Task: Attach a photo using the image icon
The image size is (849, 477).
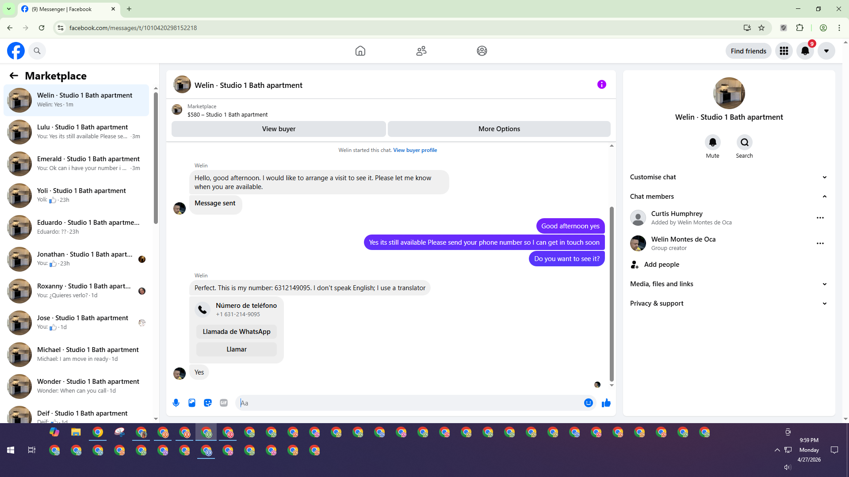Action: tap(192, 403)
